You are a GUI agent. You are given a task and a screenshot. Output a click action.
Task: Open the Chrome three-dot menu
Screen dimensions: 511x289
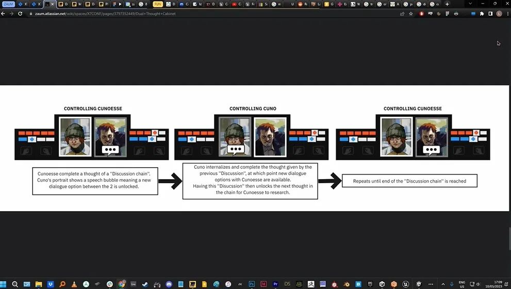click(x=508, y=14)
